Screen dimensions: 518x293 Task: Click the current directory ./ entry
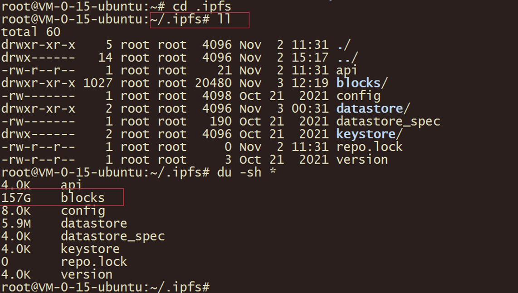click(x=344, y=45)
